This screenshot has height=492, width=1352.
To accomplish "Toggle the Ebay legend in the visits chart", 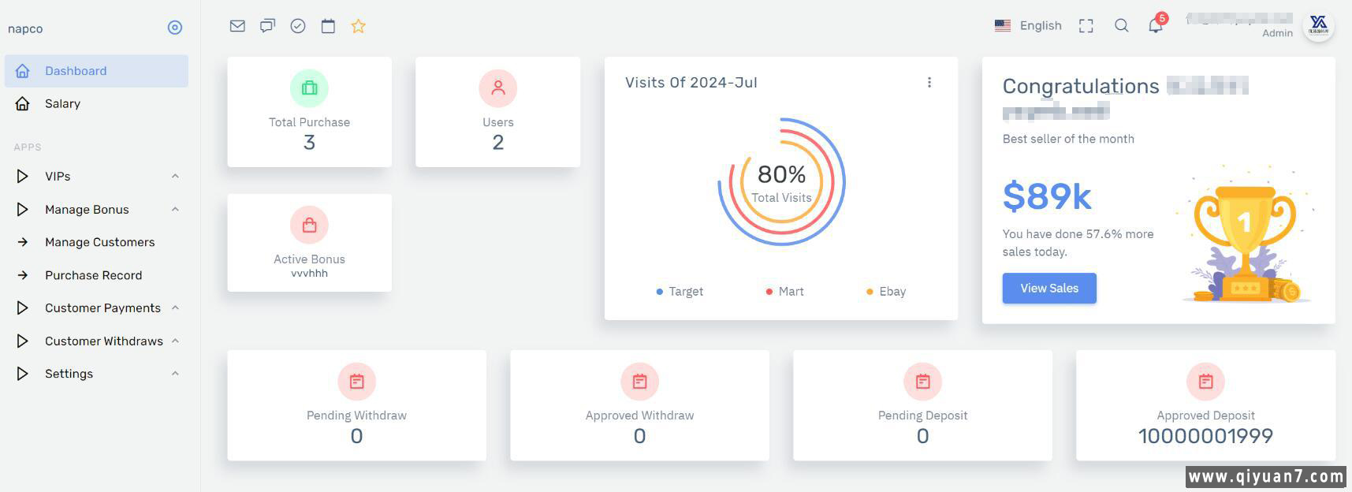I will pyautogui.click(x=886, y=292).
